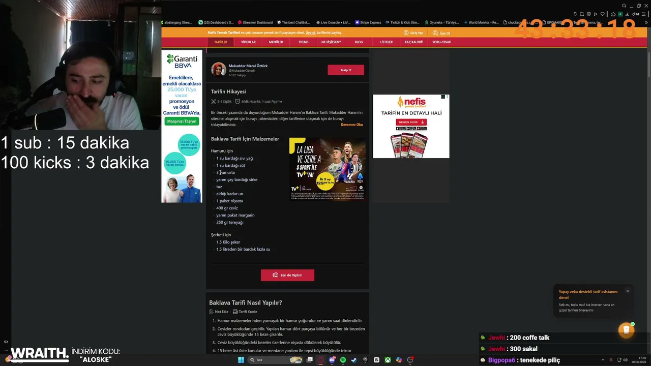This screenshot has height=366, width=651.
Task: Switch to the Streamer Dashboard browser tab
Action: click(255, 22)
